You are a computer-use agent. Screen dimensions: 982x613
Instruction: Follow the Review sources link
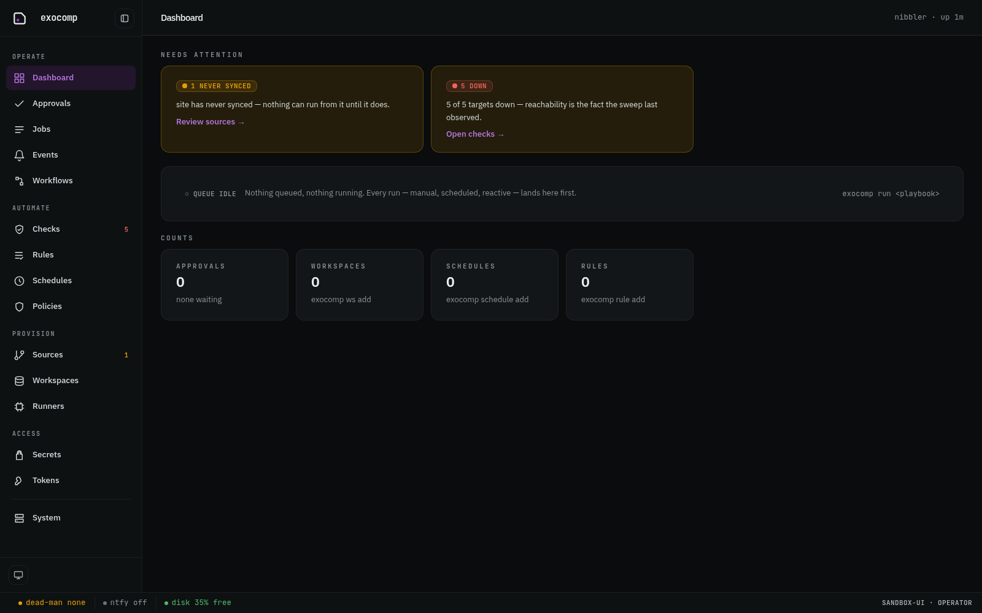[211, 122]
